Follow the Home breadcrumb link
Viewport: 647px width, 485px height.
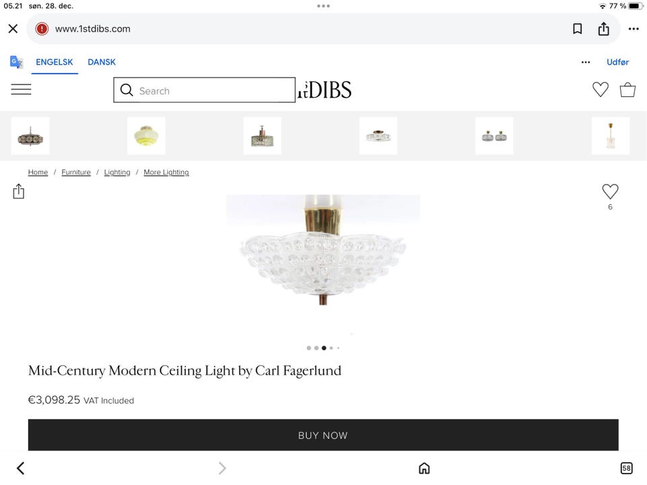38,172
